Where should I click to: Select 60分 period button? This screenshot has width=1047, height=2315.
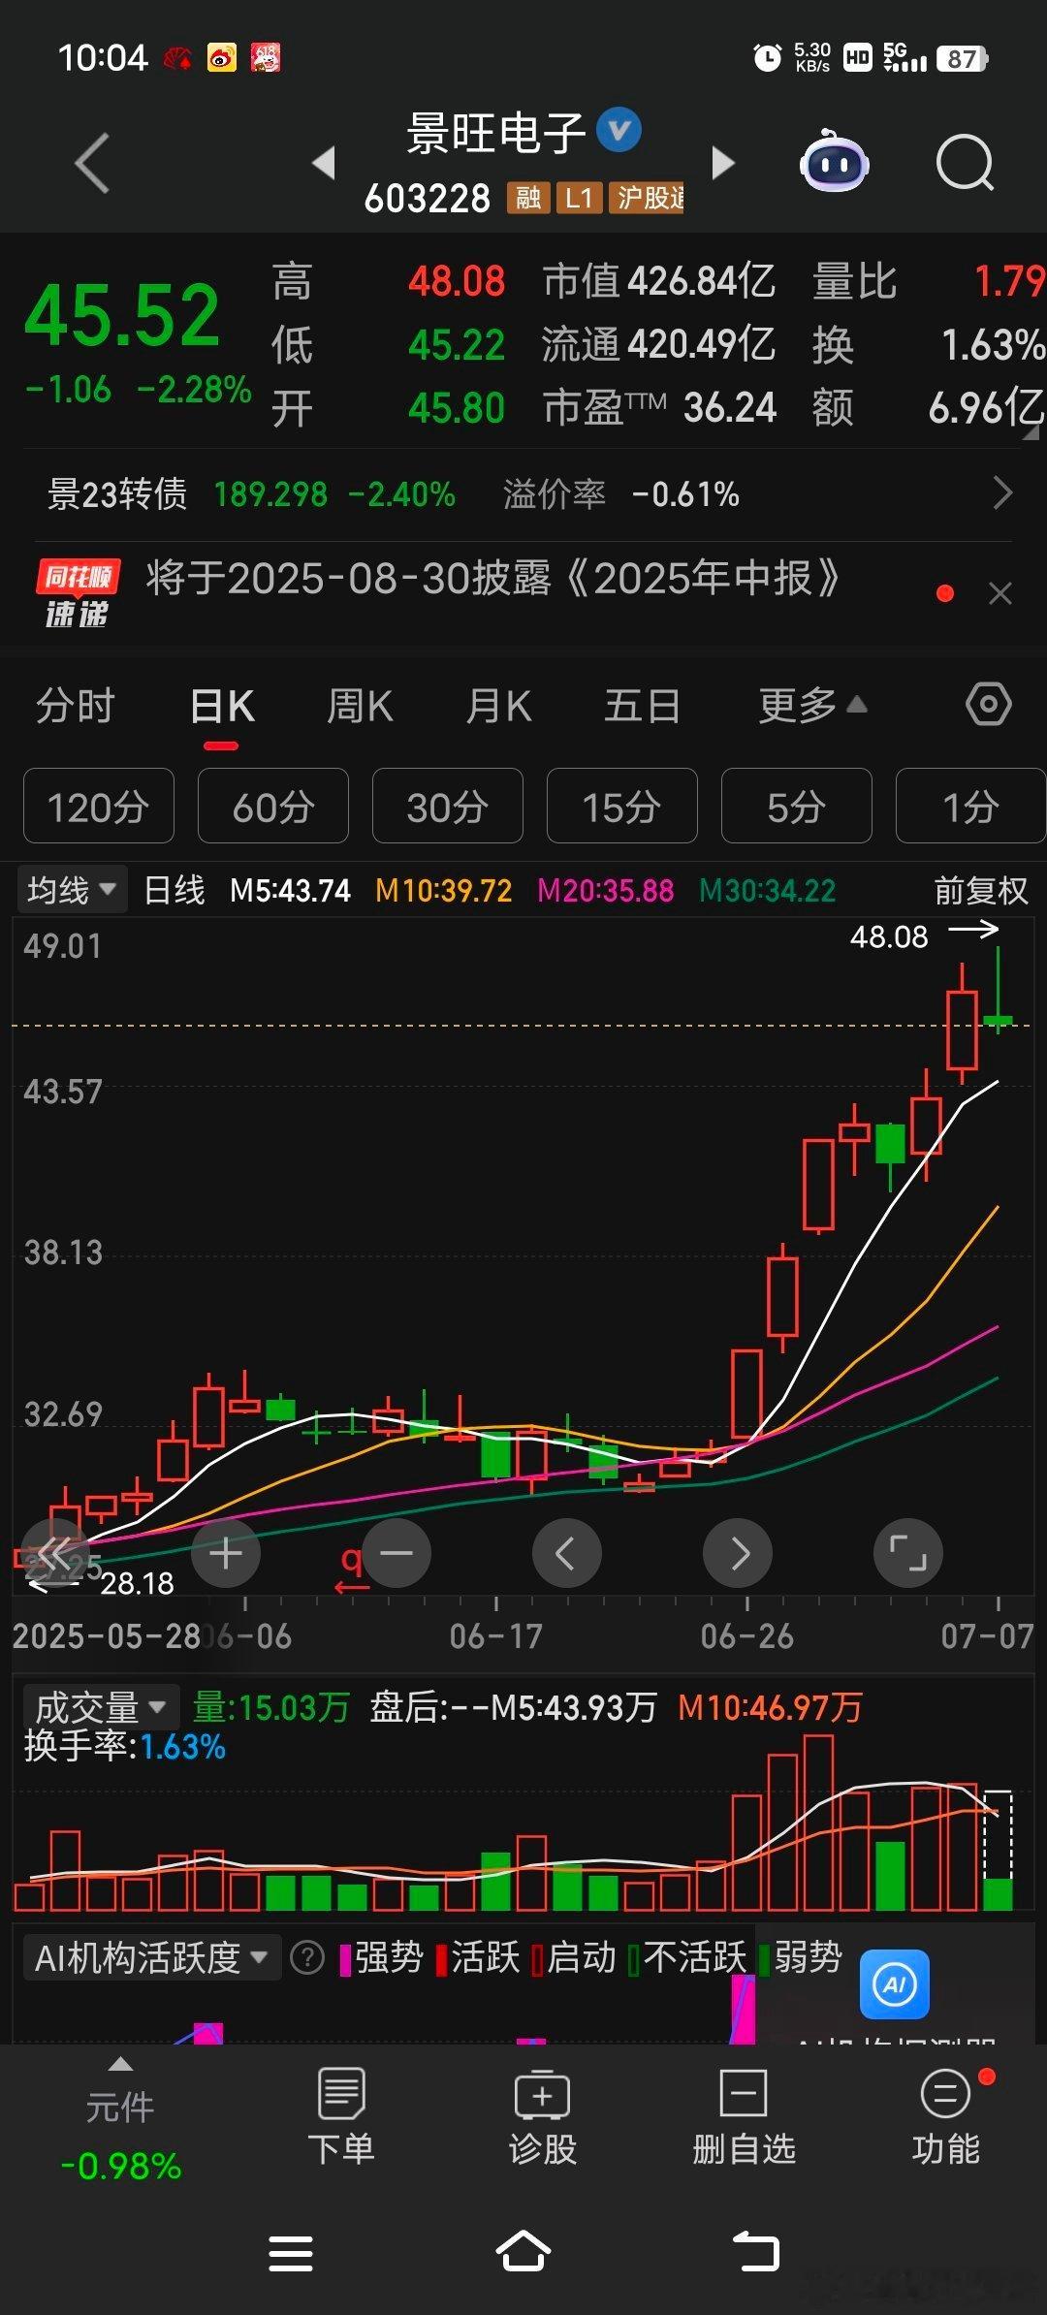tap(273, 806)
